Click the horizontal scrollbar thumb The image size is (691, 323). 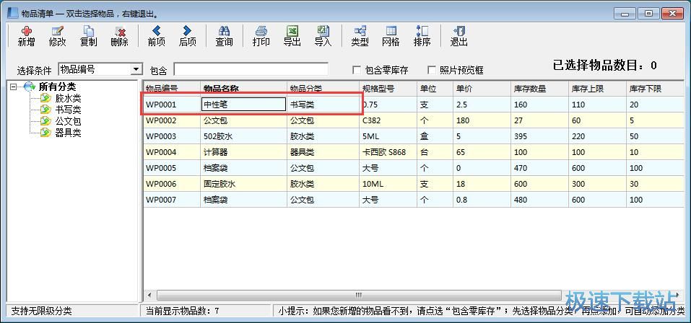(x=359, y=295)
